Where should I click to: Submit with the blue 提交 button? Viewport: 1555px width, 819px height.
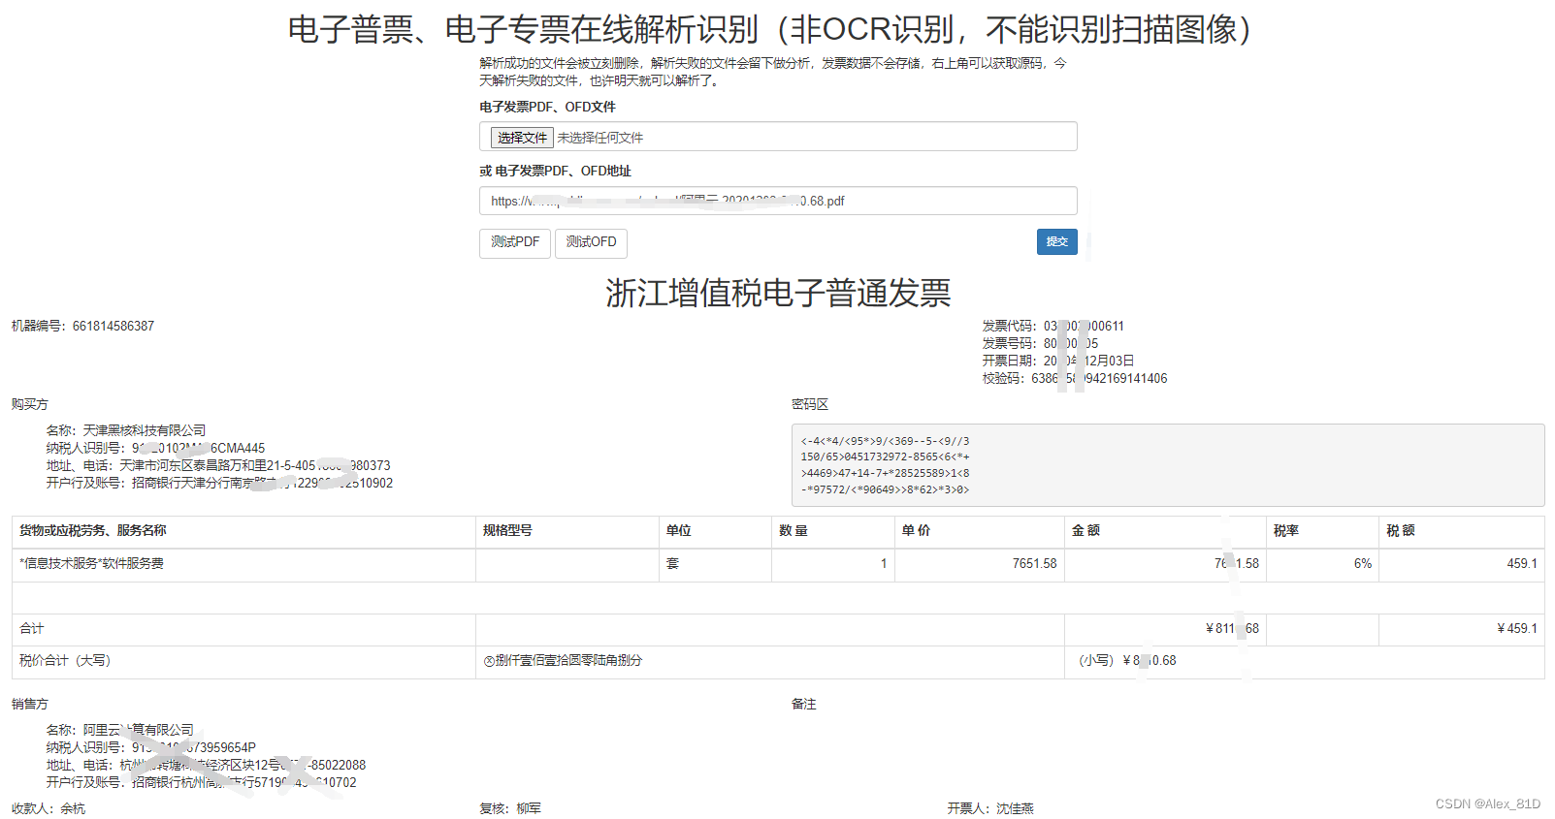click(x=1056, y=241)
